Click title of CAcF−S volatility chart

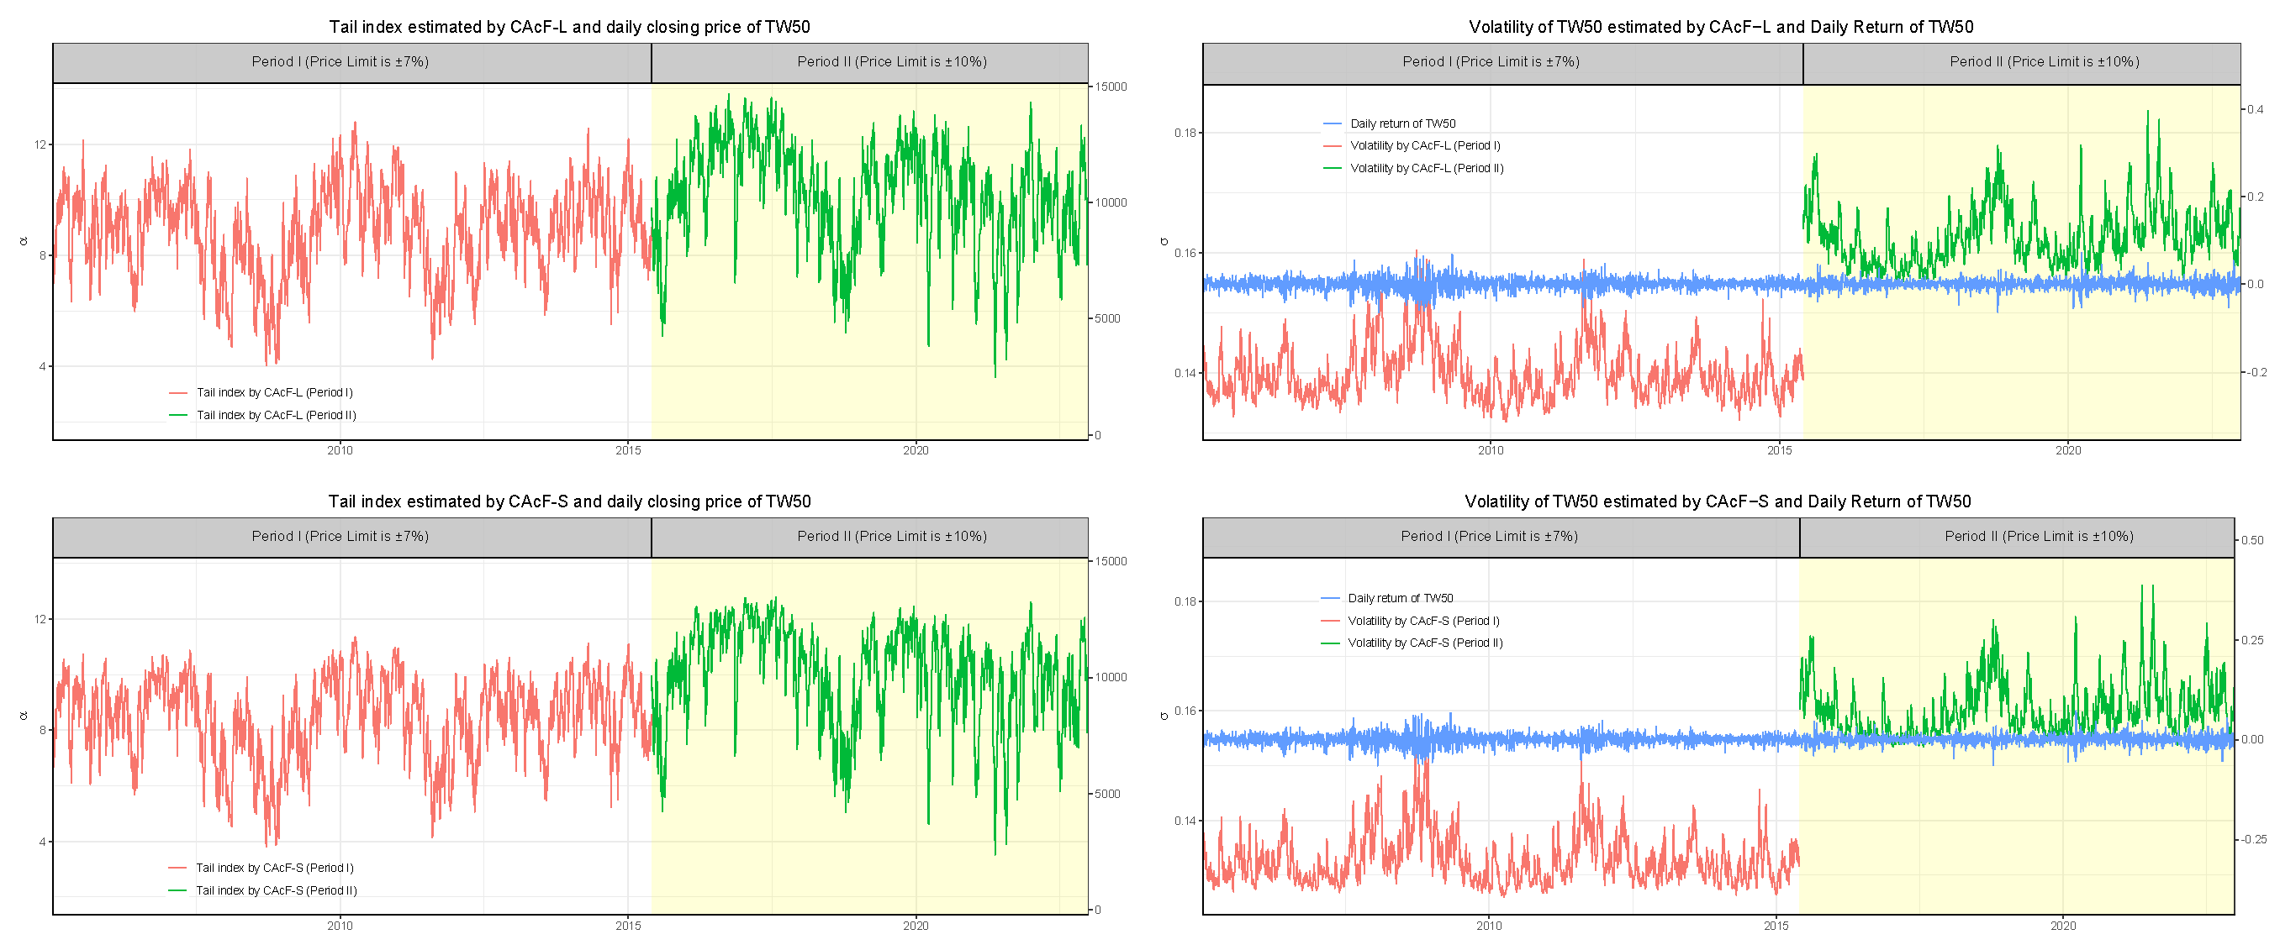point(1717,501)
